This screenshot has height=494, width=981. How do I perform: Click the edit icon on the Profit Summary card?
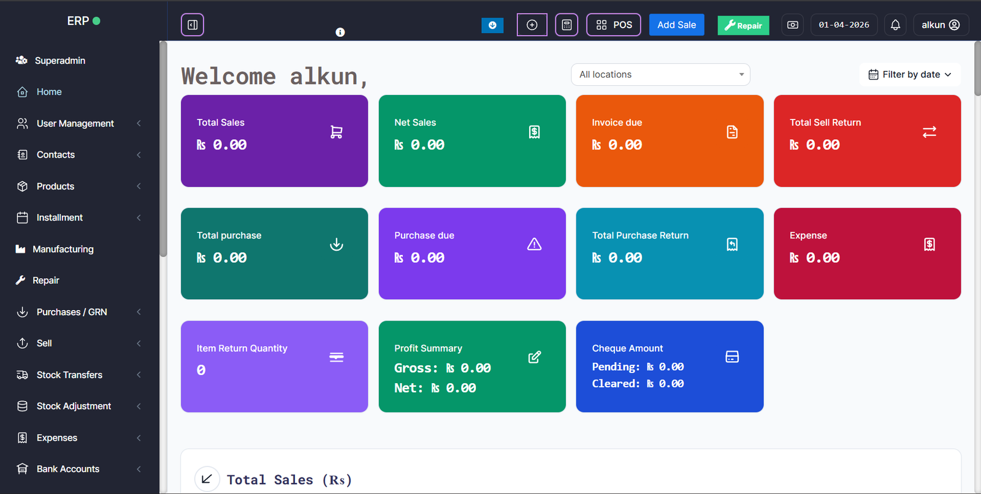tap(535, 357)
